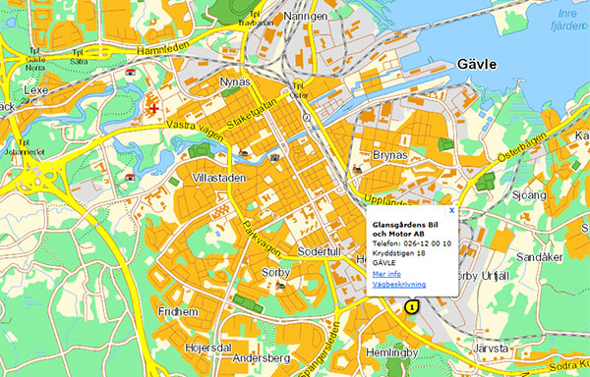This screenshot has height=377, width=590.
Task: Open the Mer info link
Action: pyautogui.click(x=386, y=274)
